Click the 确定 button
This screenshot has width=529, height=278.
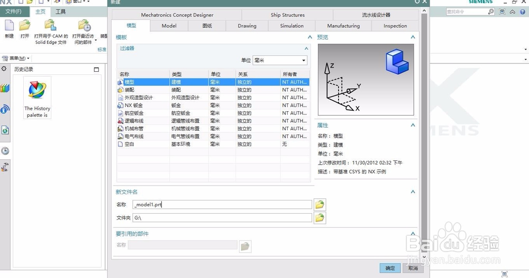pos(390,268)
